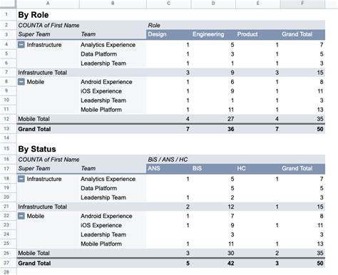
Task: Select the iOS Experience cell in row 9
Action: 101,91
